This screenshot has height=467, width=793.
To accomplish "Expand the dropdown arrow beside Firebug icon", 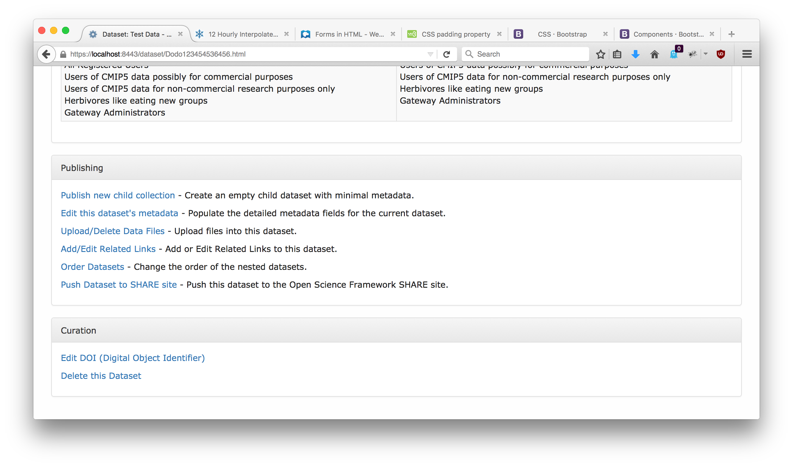I will point(705,54).
